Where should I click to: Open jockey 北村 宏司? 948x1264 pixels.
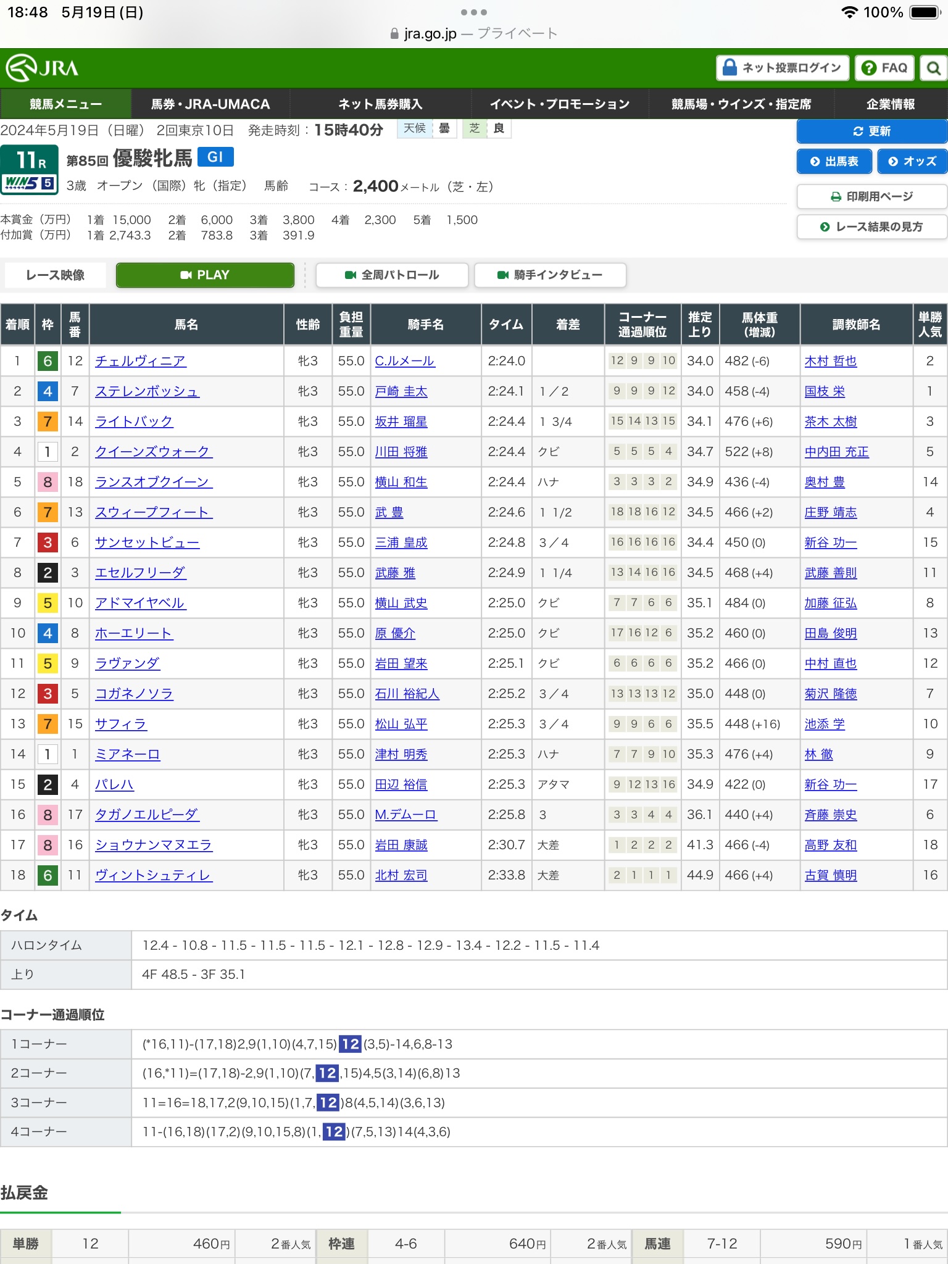click(x=401, y=875)
